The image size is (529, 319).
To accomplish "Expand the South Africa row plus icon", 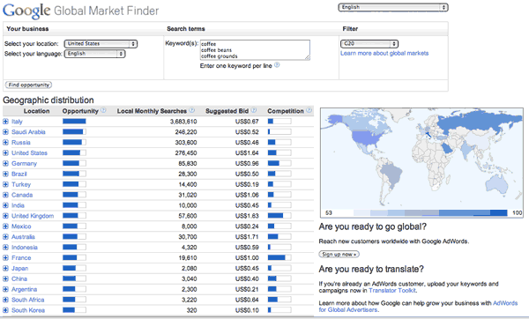I will (x=5, y=300).
